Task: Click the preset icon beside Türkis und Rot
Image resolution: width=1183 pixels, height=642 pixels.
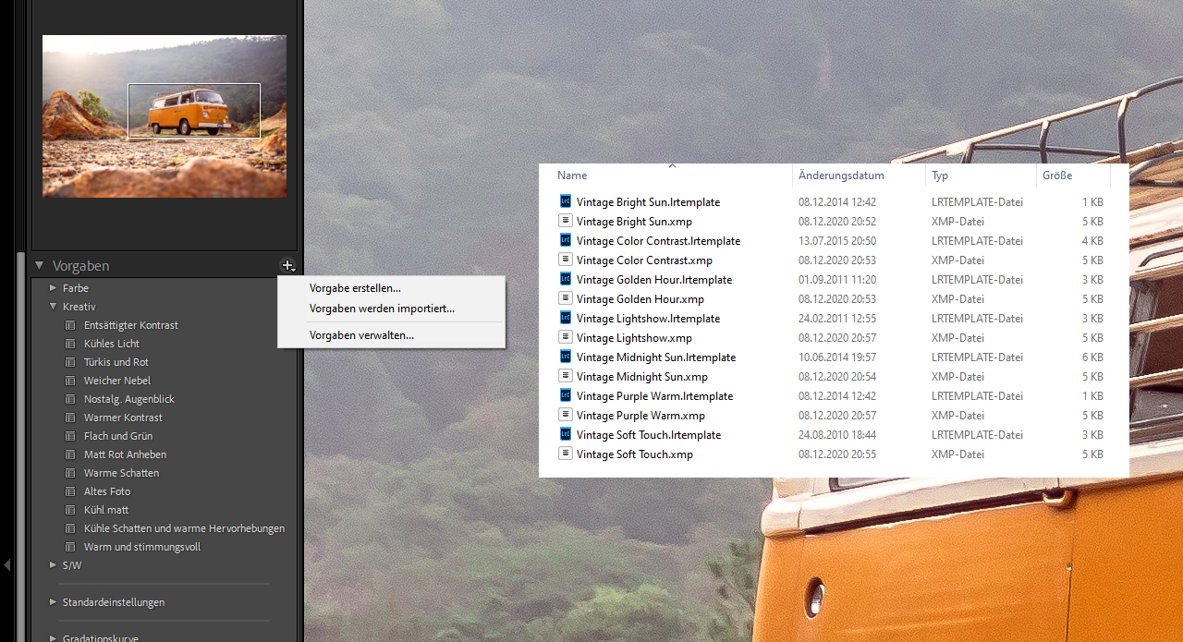Action: tap(70, 362)
